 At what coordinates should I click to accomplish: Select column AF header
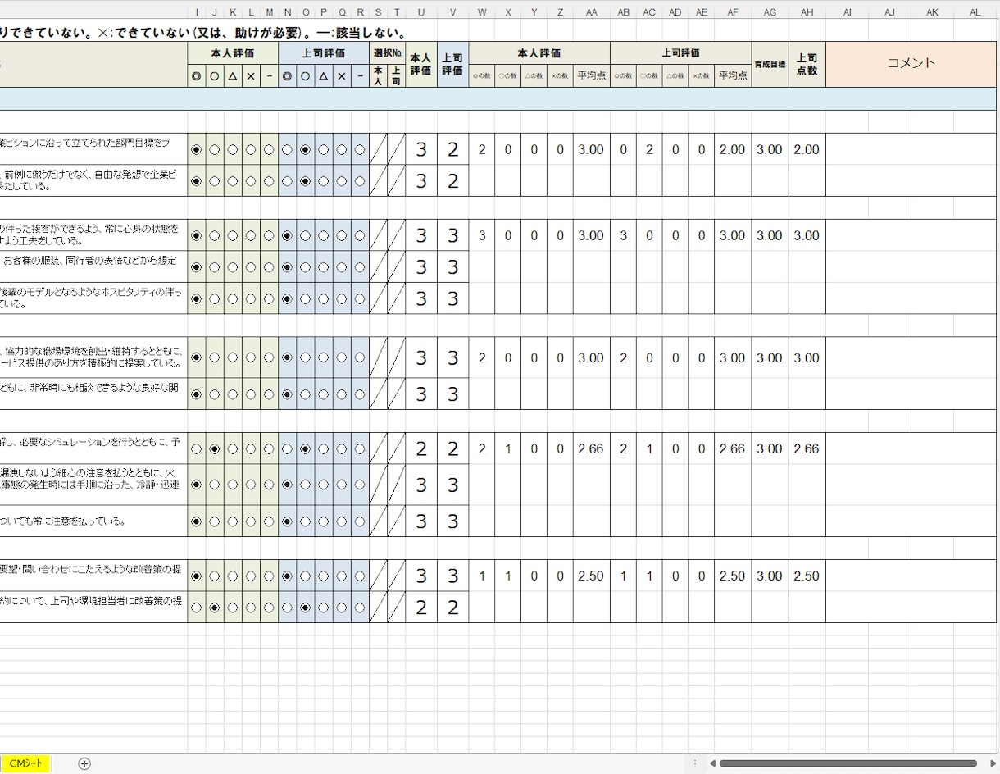733,12
